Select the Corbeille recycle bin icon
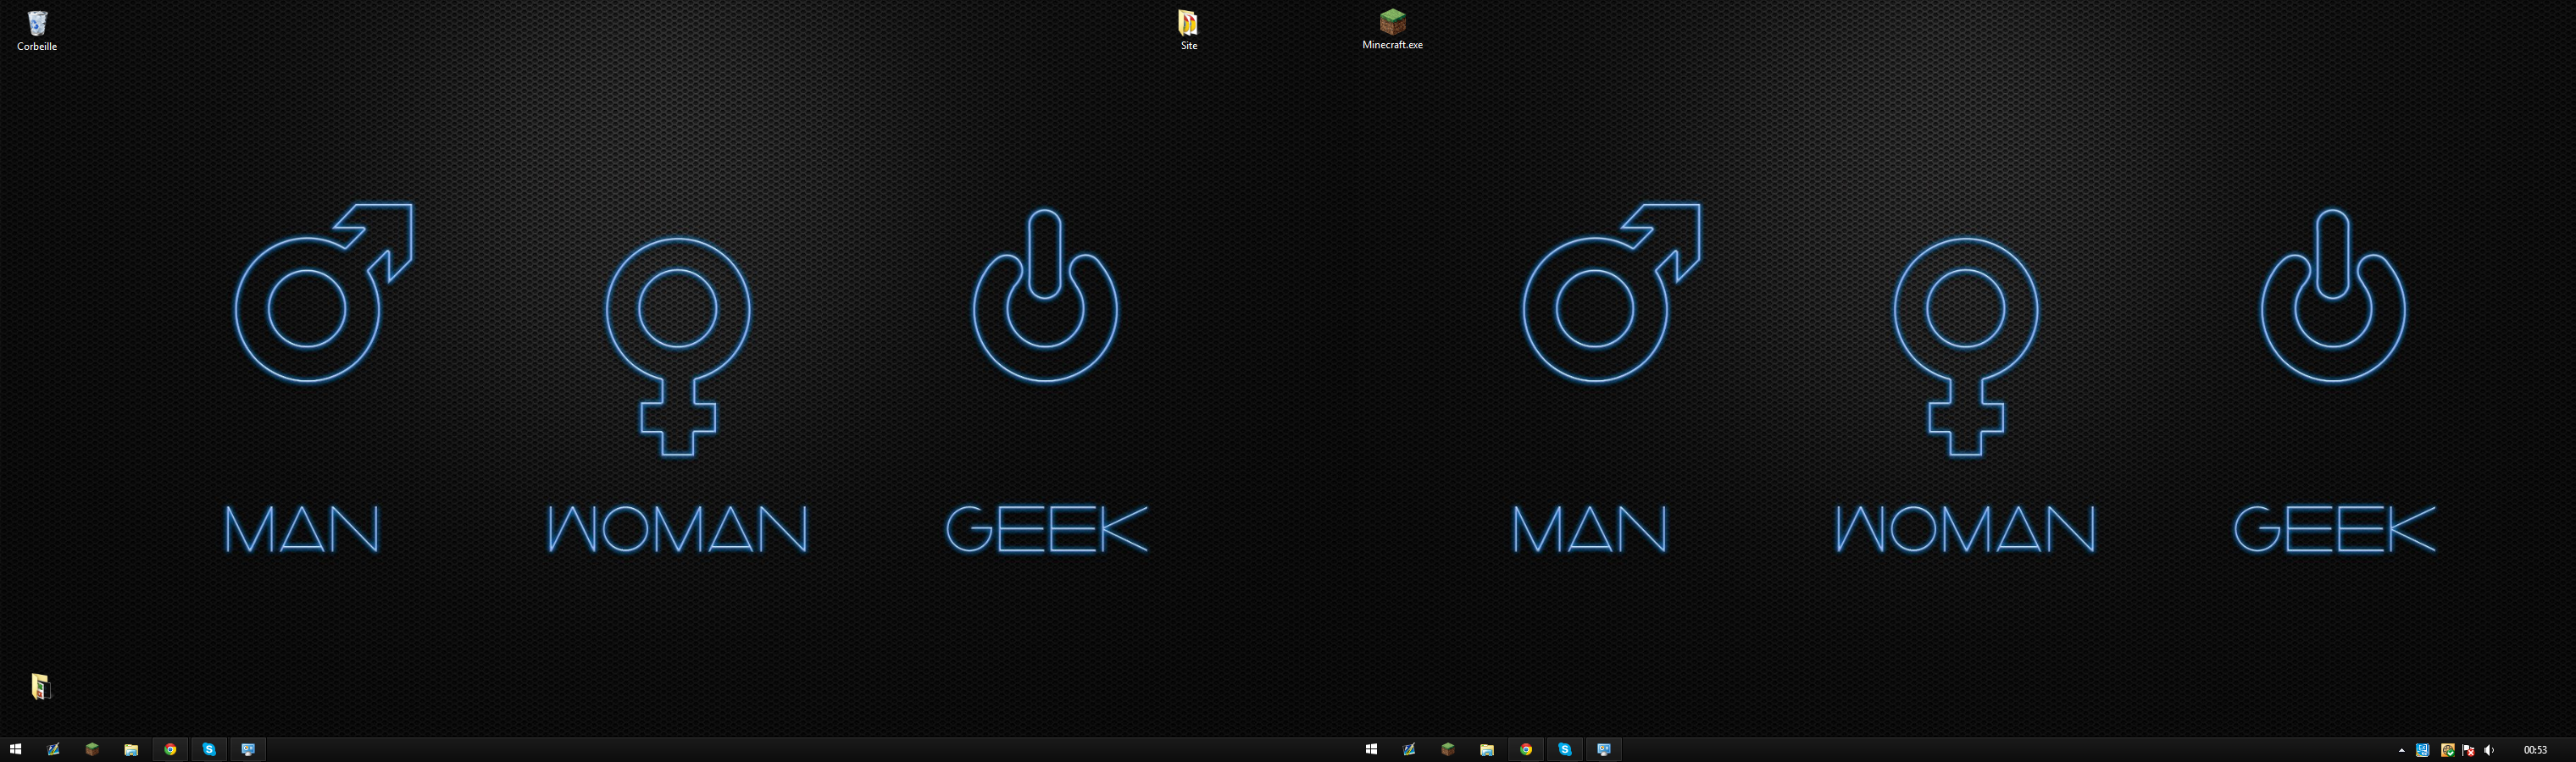 [x=37, y=31]
